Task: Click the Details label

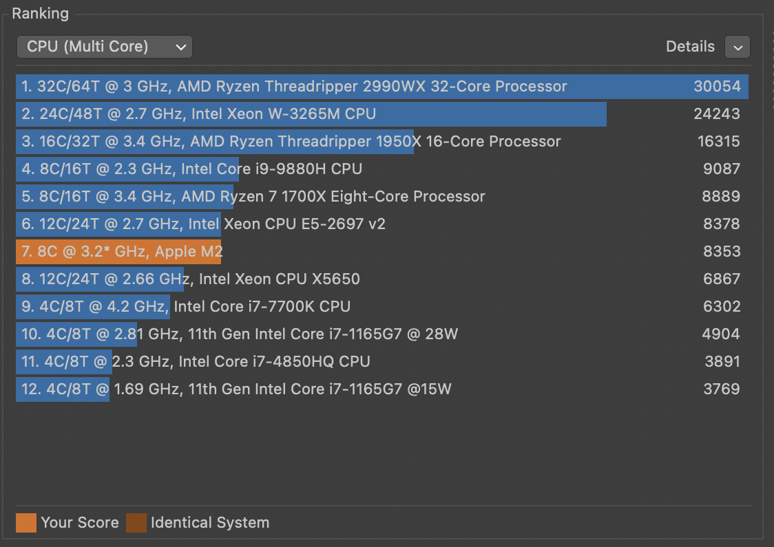Action: (x=690, y=47)
